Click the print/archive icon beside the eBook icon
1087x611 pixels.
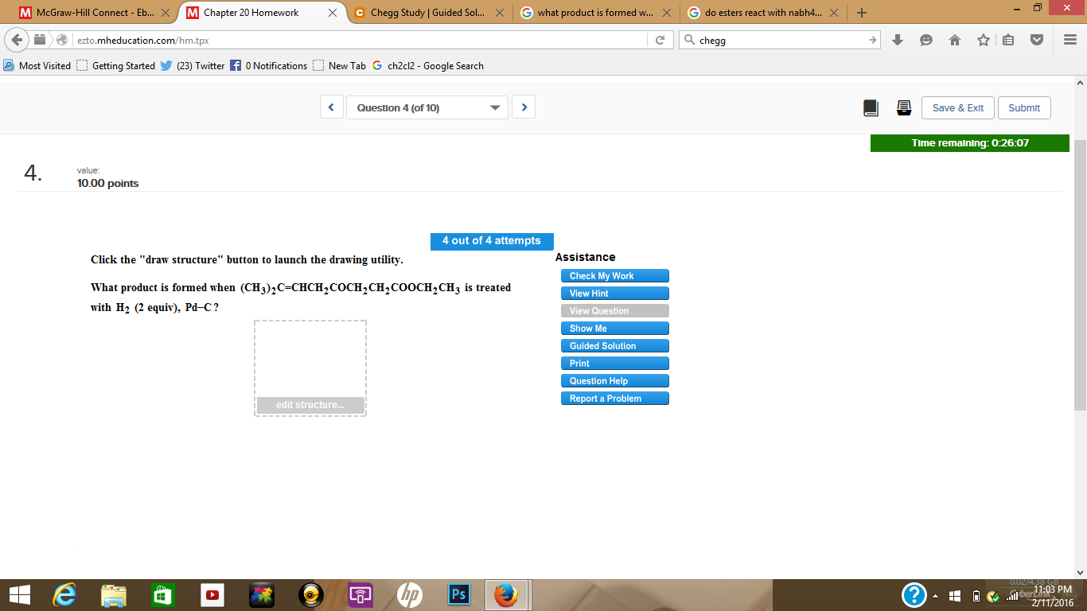[903, 107]
